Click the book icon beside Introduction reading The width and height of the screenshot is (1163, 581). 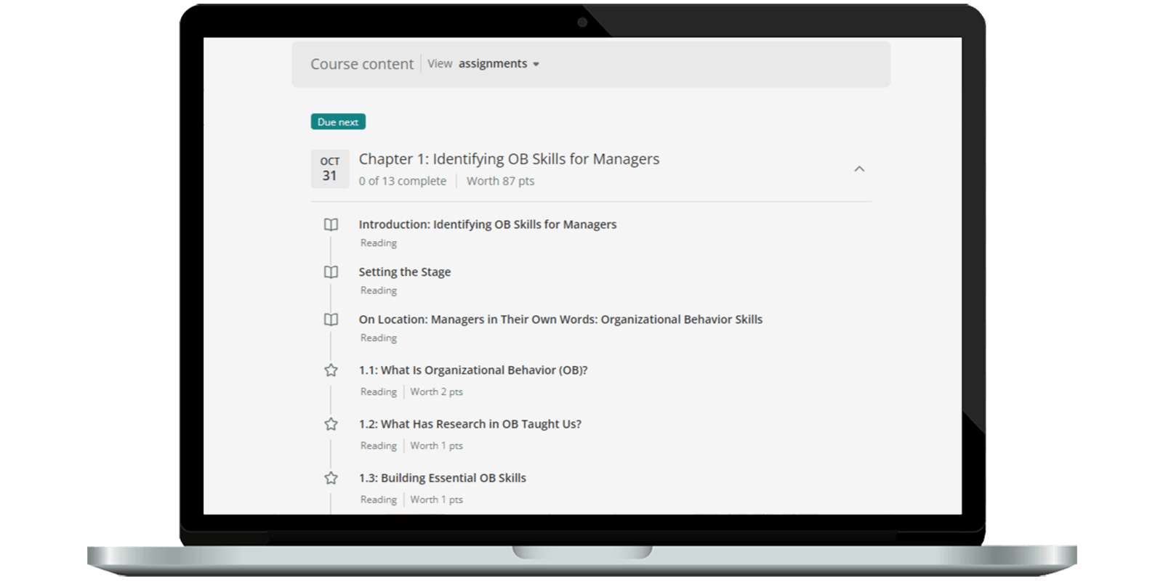coord(331,225)
